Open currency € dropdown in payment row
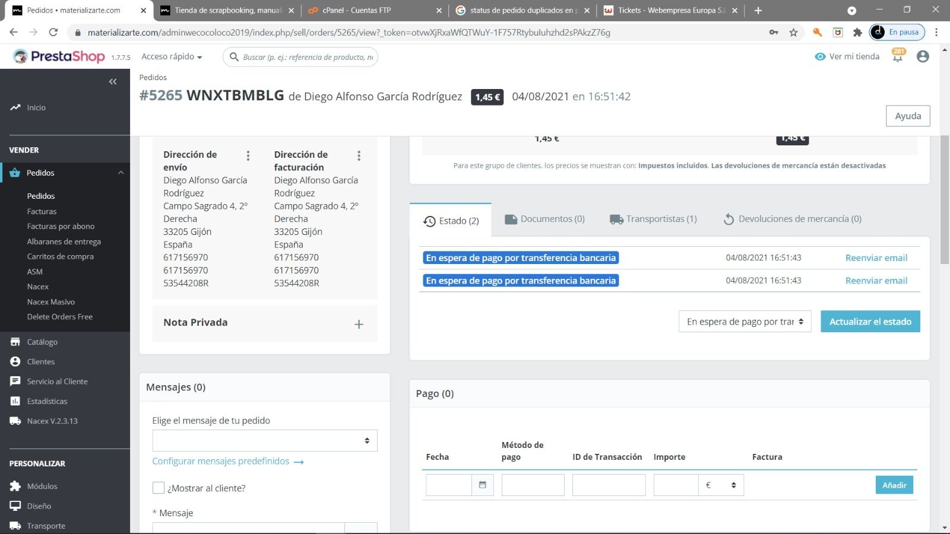Viewport: 950px width, 534px height. coord(721,485)
